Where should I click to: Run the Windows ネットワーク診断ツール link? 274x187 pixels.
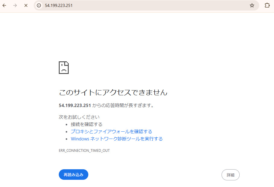coord(116,139)
